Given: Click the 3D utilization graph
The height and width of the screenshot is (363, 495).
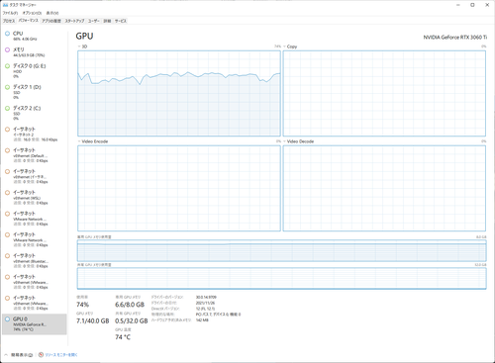Looking at the screenshot, I should pyautogui.click(x=179, y=93).
